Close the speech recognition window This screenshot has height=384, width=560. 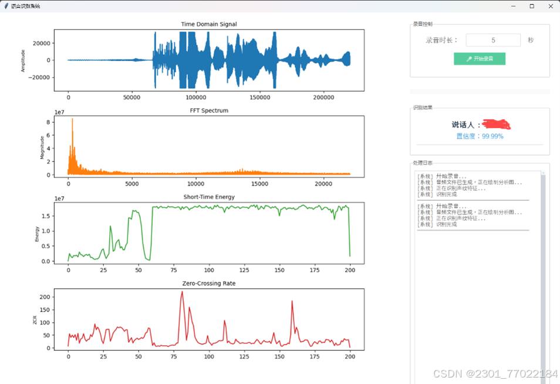[551, 6]
